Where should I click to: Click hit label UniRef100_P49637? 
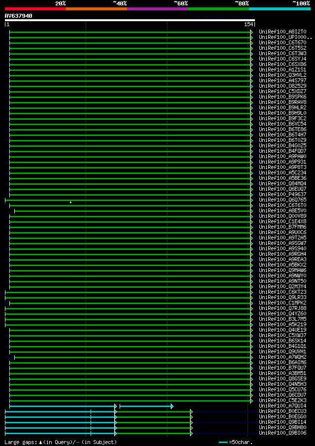pyautogui.click(x=283, y=195)
